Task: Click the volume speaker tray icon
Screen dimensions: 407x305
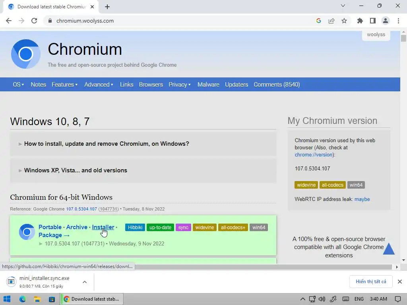Action: [322, 299]
